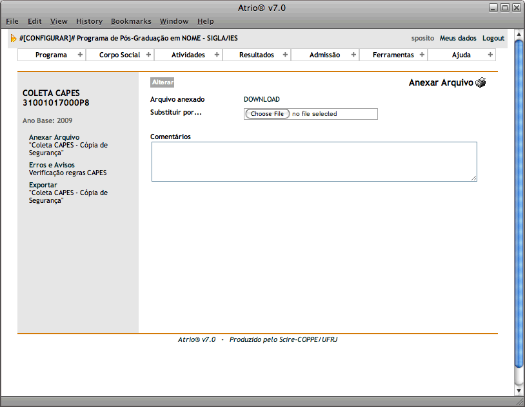Click the vertical scrollbar on the right
Screen dimensions: 525x407
pyautogui.click(x=519, y=193)
